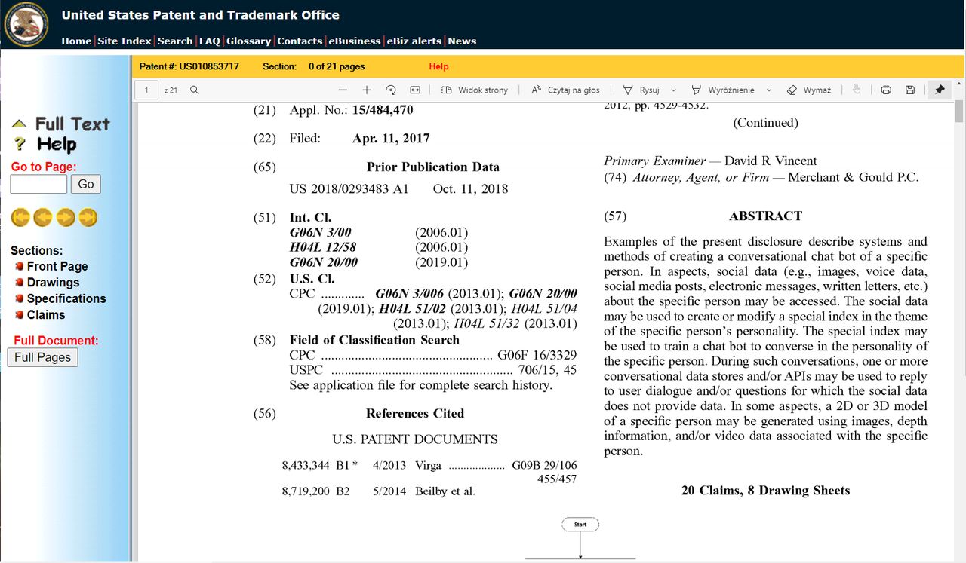Open the Drawings section
The width and height of the screenshot is (966, 563).
click(x=53, y=283)
